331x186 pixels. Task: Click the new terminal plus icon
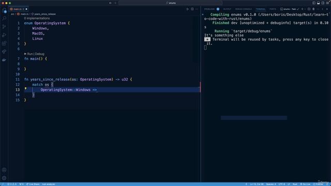302,9
